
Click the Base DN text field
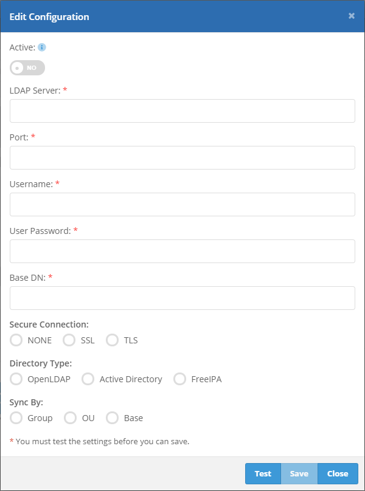182,298
